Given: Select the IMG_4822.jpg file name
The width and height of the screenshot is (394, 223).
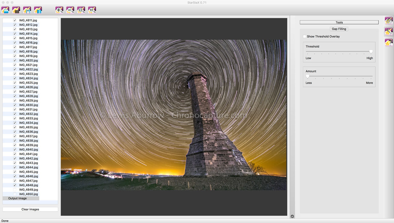Looking at the screenshot, I should tap(28, 69).
